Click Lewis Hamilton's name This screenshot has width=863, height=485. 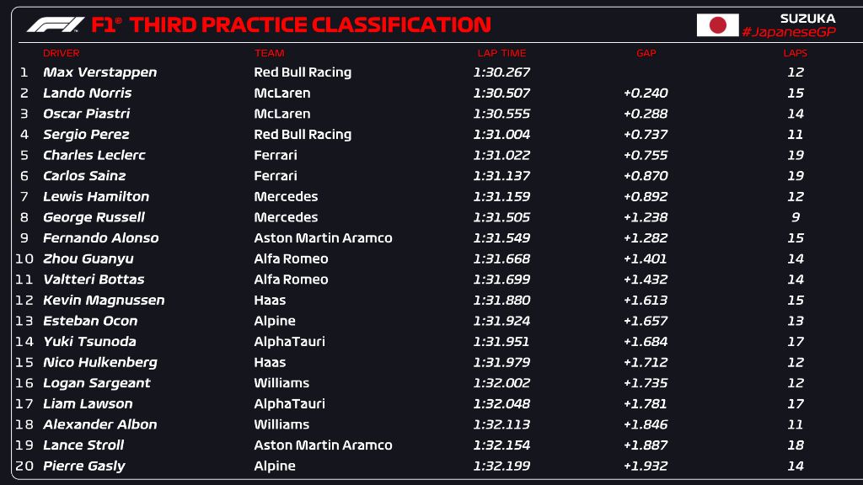point(95,197)
